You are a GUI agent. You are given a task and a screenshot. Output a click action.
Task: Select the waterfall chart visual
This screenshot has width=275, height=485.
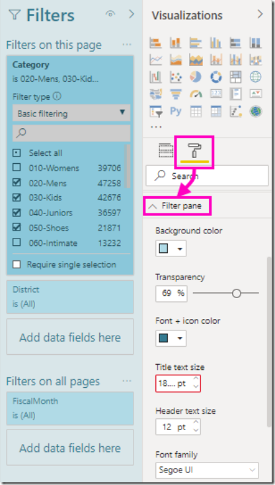tap(155, 77)
